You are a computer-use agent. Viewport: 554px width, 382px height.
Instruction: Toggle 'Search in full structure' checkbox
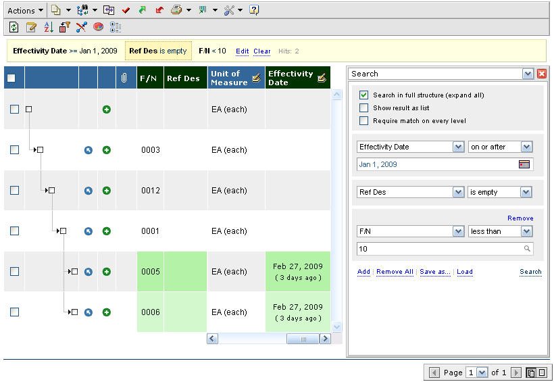tap(364, 95)
